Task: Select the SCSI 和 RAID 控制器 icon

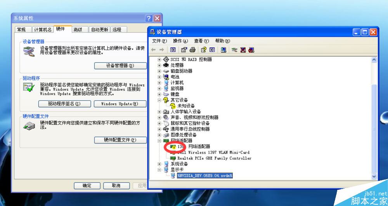Action: (166, 59)
